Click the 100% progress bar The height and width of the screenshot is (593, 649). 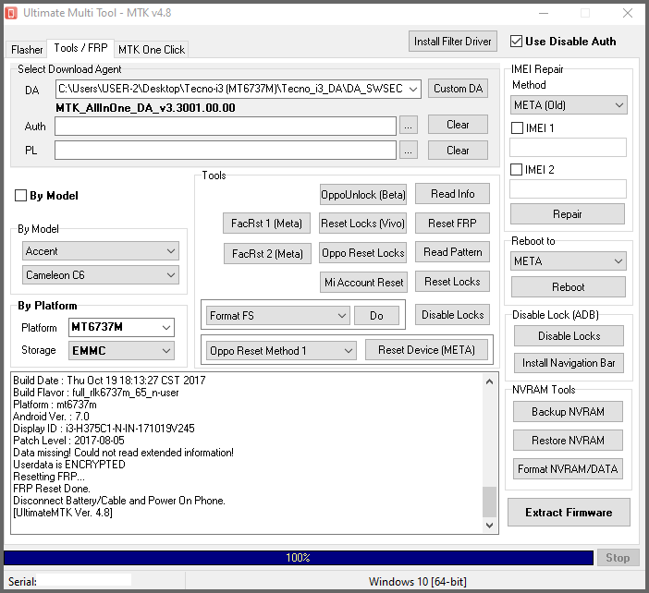(x=298, y=558)
